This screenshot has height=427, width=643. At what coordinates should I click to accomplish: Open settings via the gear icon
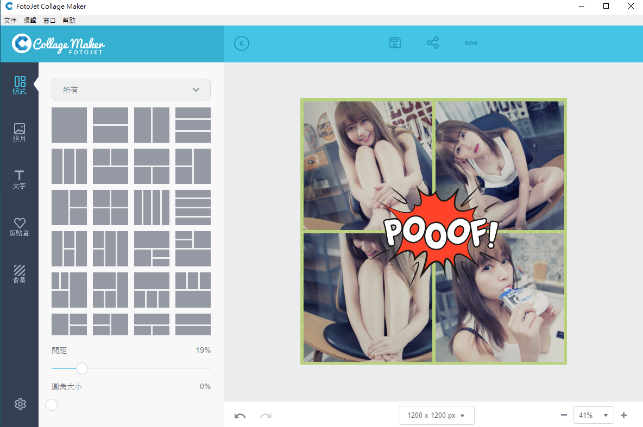pyautogui.click(x=20, y=404)
